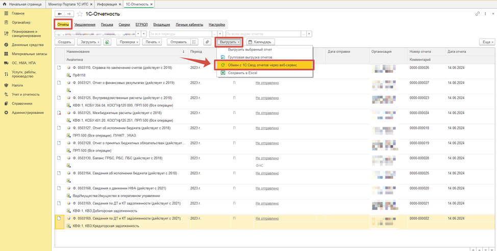Switch to the Входящие tab

point(162,24)
